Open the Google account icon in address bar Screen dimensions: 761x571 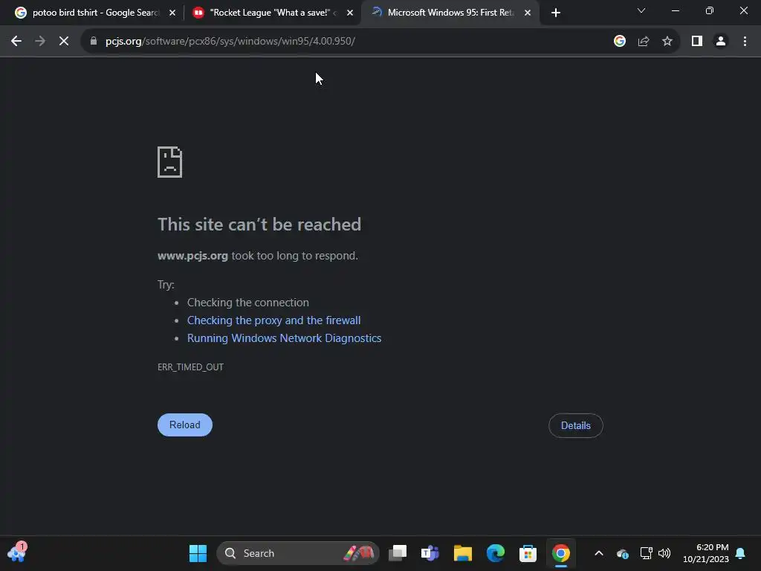619,42
